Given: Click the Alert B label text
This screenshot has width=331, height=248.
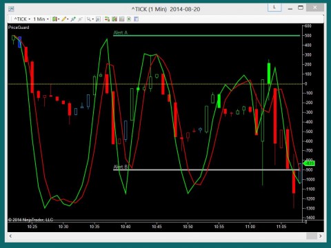Looking at the screenshot, I should click(x=121, y=167).
